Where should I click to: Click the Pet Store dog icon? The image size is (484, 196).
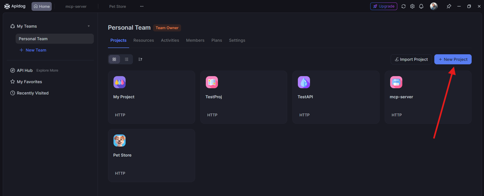pos(120,140)
